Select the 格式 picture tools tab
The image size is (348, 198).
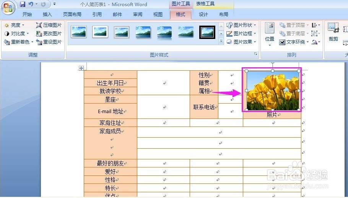click(181, 15)
